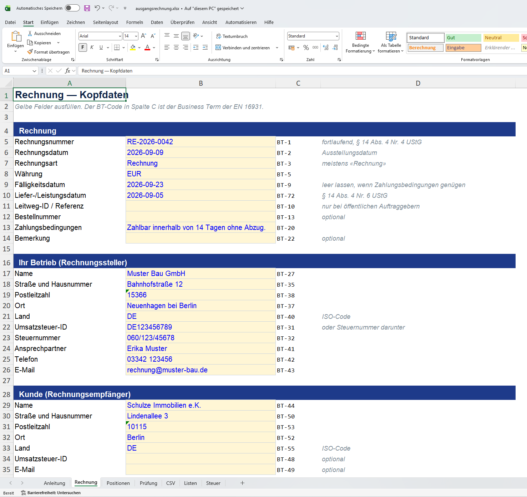
Task: Apply the Berechnung cell style
Action: click(426, 48)
